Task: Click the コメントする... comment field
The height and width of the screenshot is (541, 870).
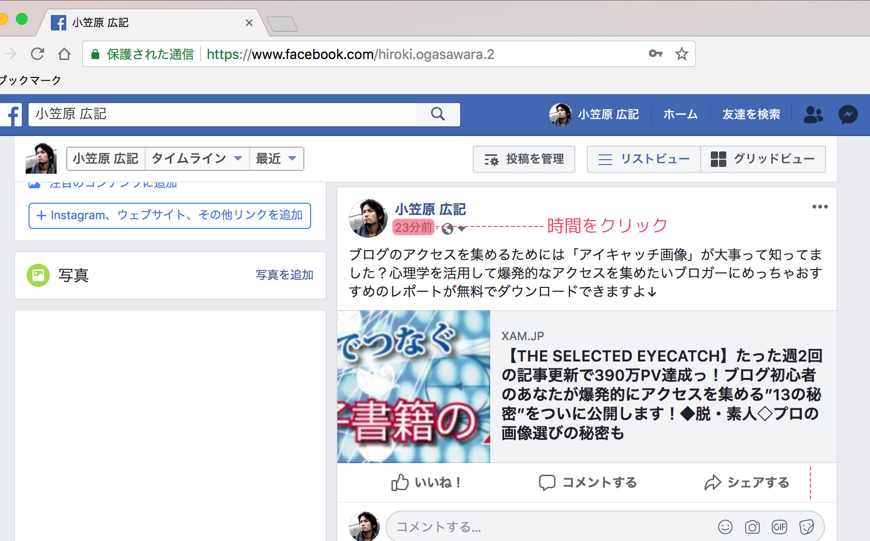Action: coord(552,526)
